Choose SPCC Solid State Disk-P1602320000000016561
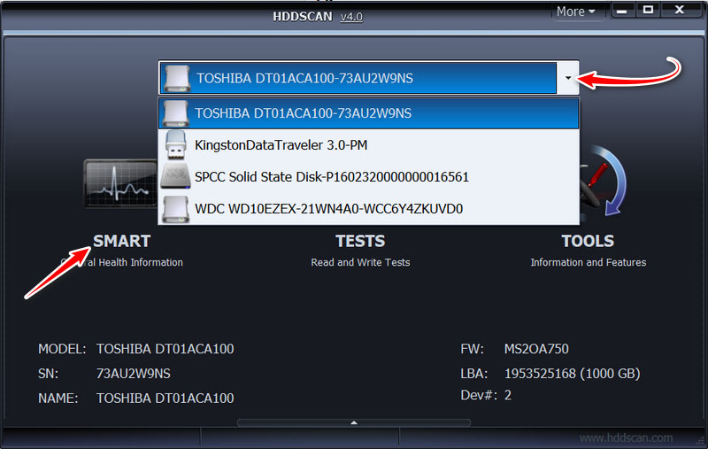 pyautogui.click(x=368, y=176)
